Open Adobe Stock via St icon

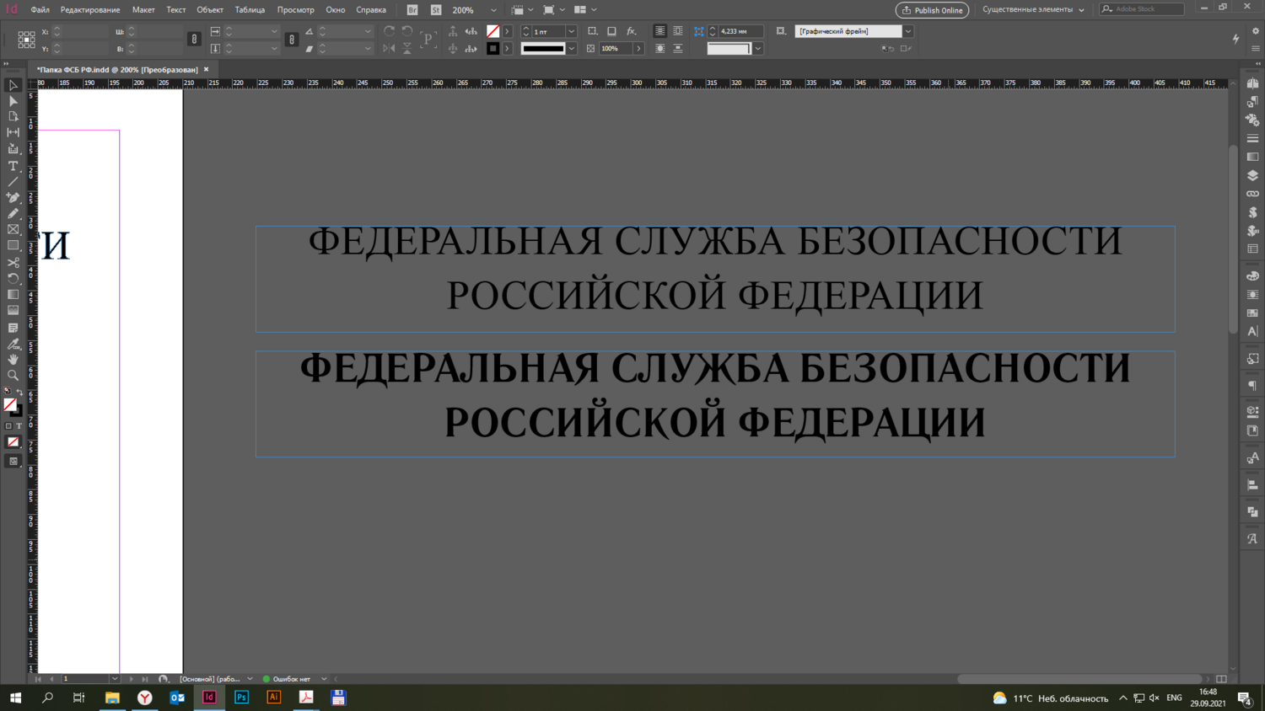pyautogui.click(x=436, y=10)
